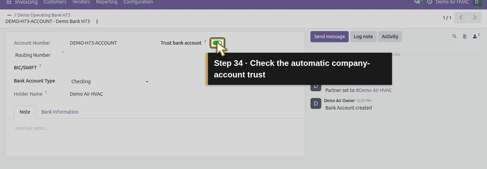Go to Demo Operating Bank H73 breadcrumb
This screenshot has width=487, height=169.
[44, 15]
